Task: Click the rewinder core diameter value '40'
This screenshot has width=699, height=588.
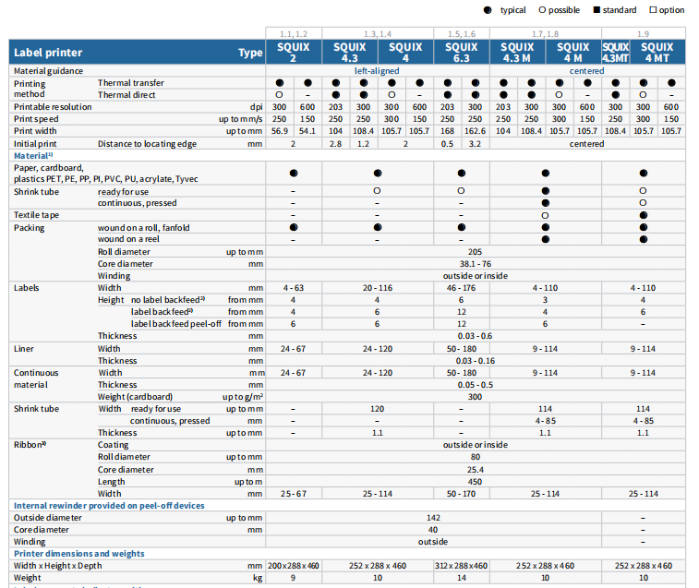Action: 433,530
